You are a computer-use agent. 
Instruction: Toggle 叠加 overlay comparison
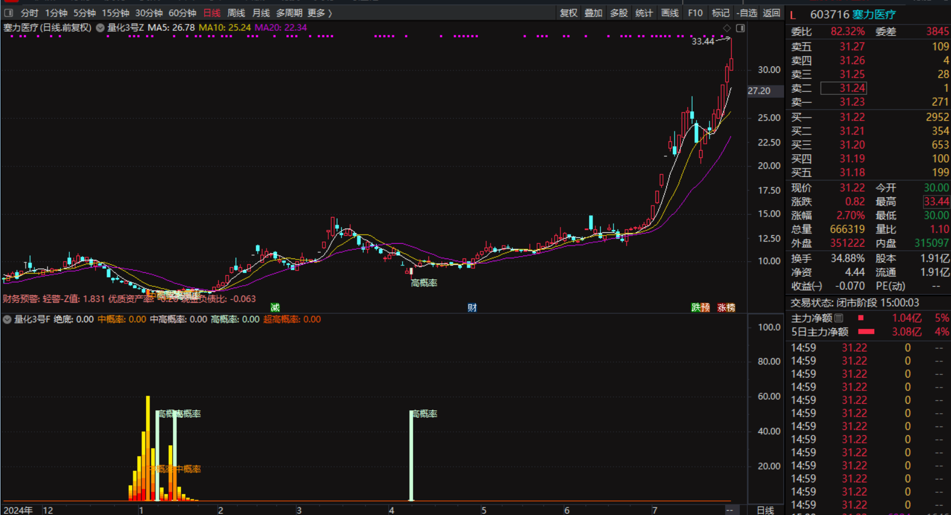[x=593, y=13]
